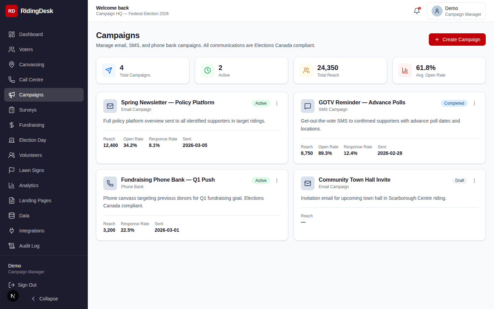
Task: Click the Active status badge on Fundraising Phone Bank
Action: pyautogui.click(x=261, y=180)
